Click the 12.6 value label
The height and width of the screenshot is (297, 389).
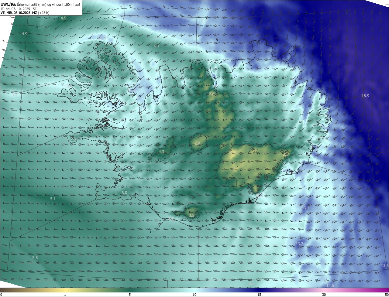tap(330, 286)
